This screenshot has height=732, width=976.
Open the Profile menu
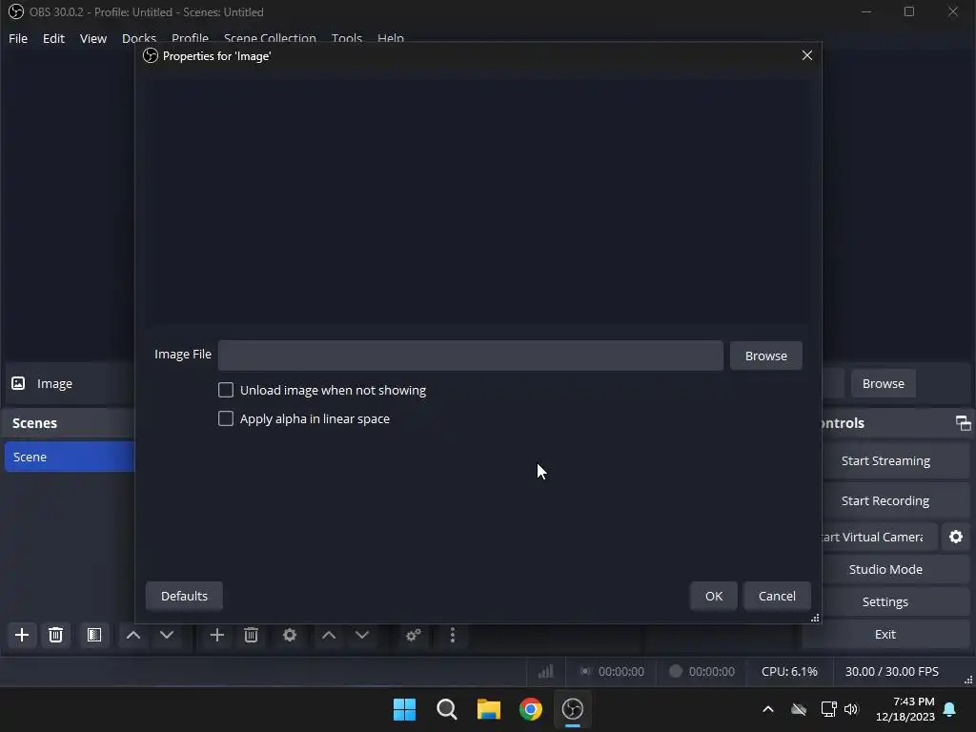(190, 38)
